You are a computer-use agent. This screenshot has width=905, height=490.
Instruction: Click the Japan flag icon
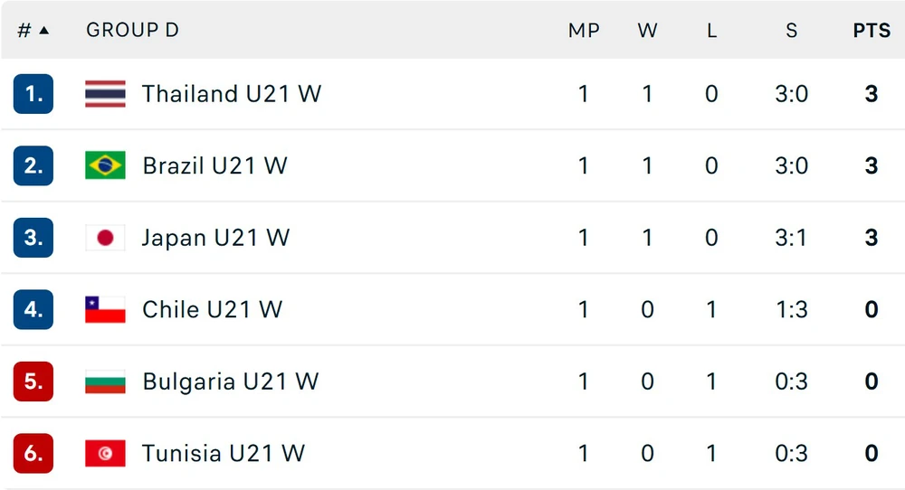105,238
